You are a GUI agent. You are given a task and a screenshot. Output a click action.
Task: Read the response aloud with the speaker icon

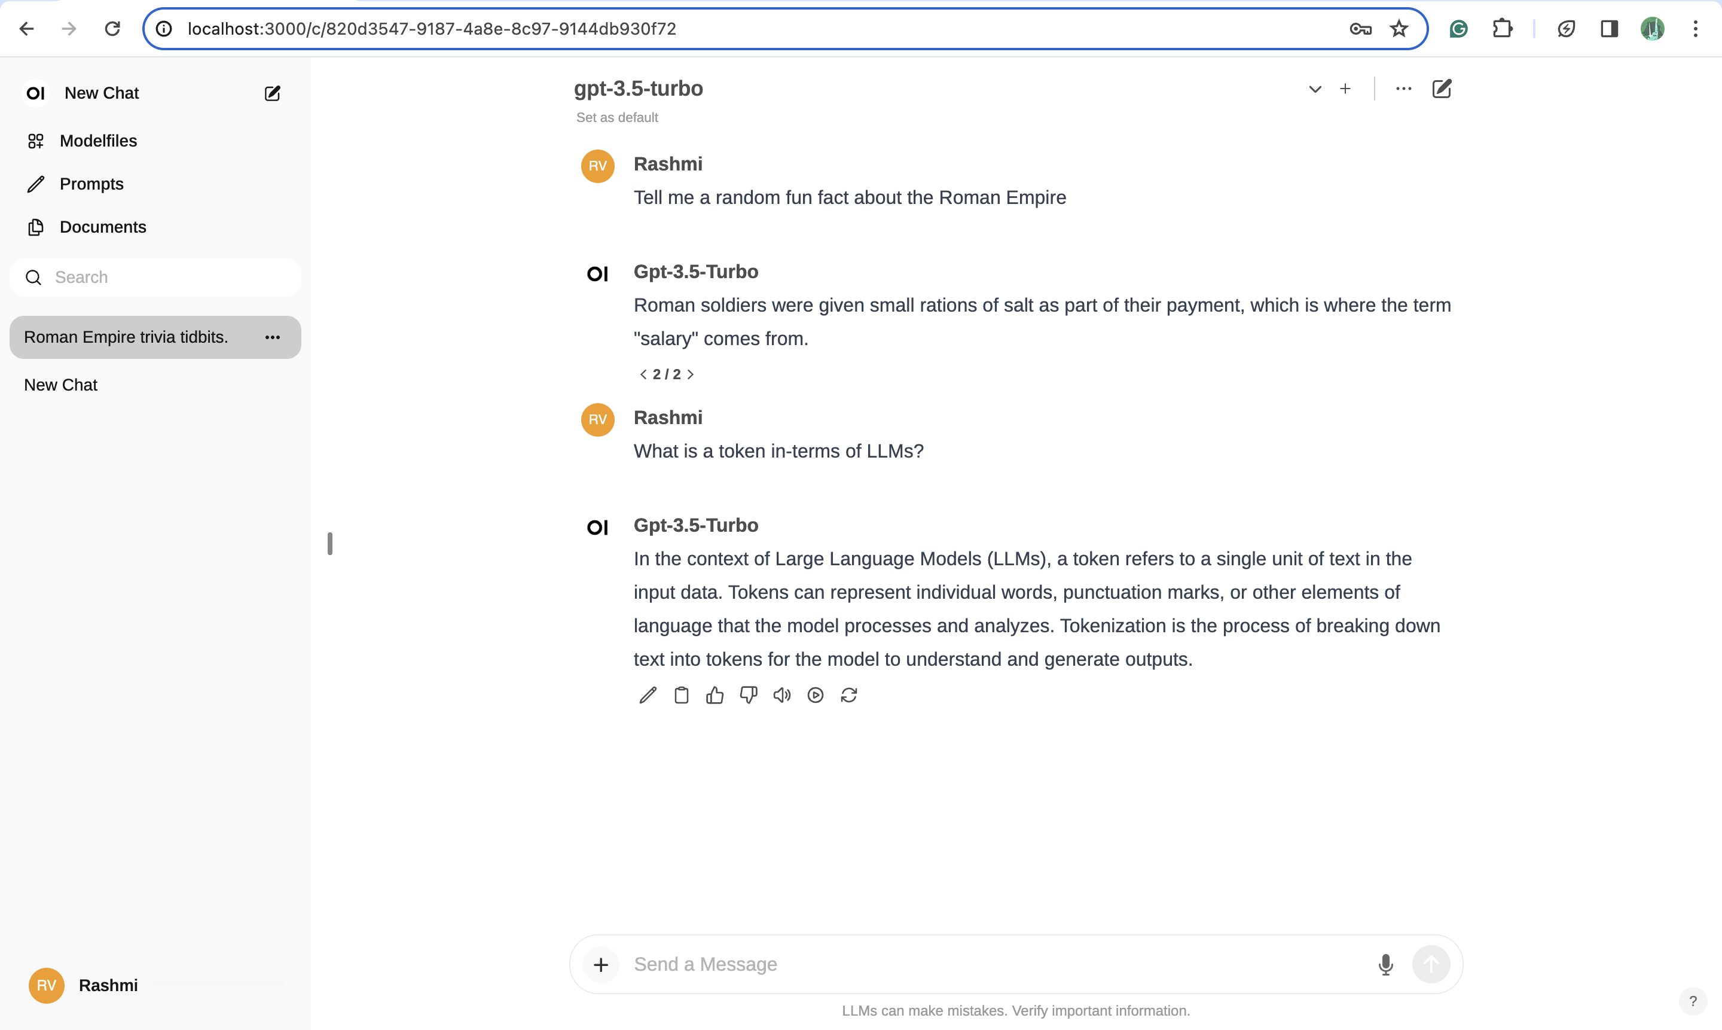[x=781, y=695]
